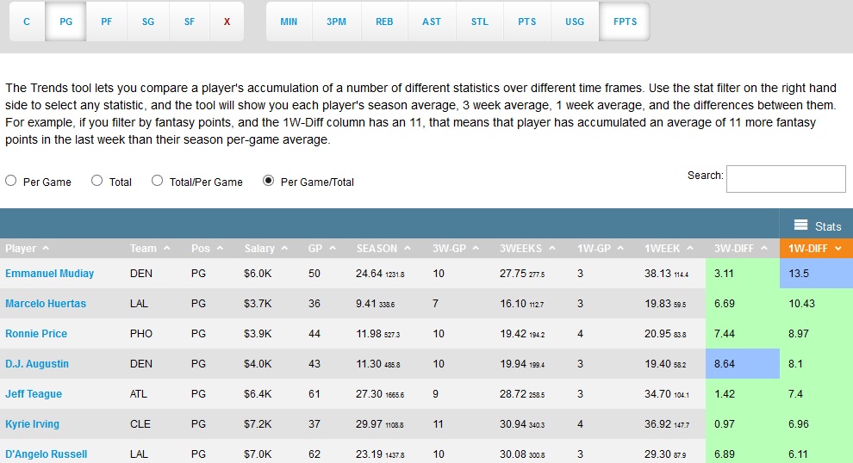Sort by Player column header
853x463 pixels.
pyautogui.click(x=28, y=249)
